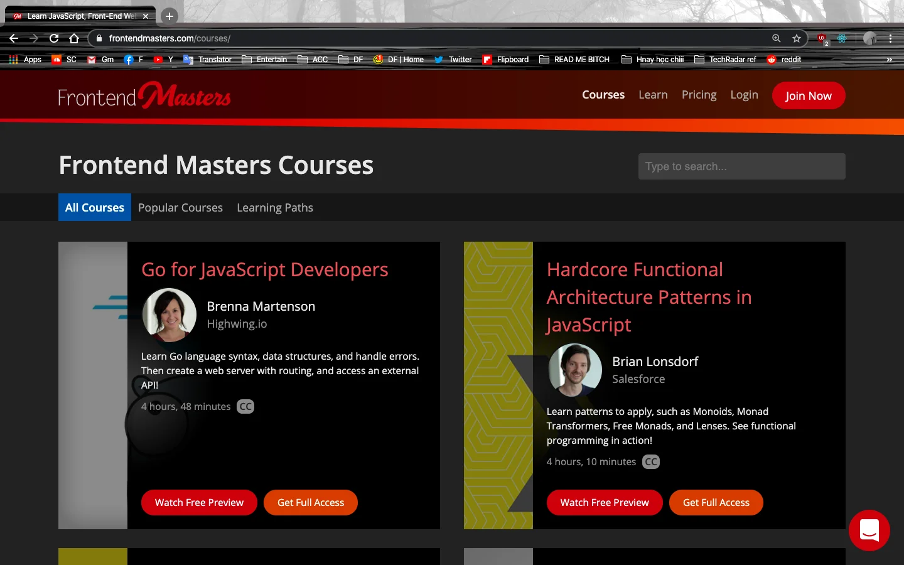Open the Twitter bookmark
This screenshot has width=904, height=565.
coord(453,60)
